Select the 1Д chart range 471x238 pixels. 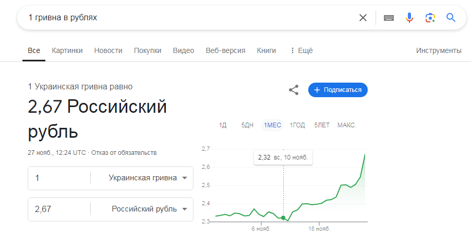223,125
